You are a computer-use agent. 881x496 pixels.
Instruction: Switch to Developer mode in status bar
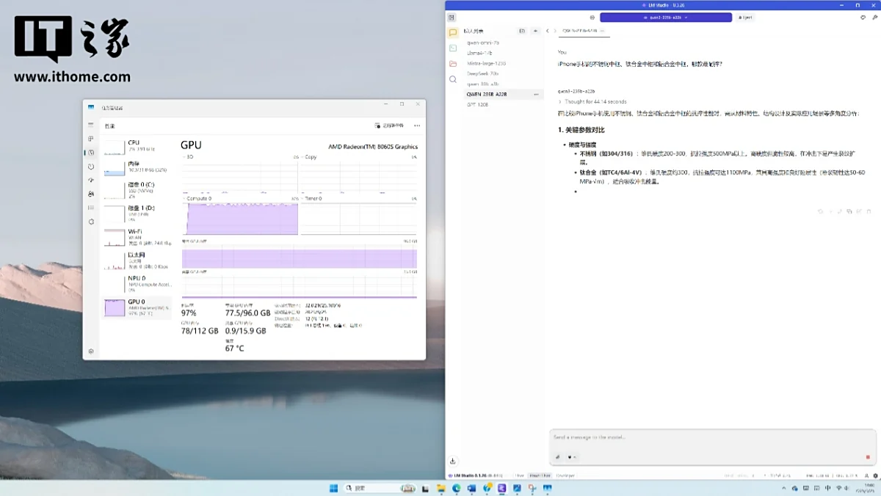565,475
